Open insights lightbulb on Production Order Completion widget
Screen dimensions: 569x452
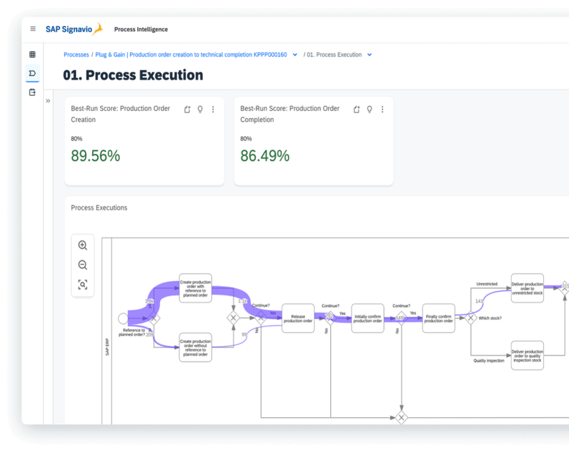[369, 110]
